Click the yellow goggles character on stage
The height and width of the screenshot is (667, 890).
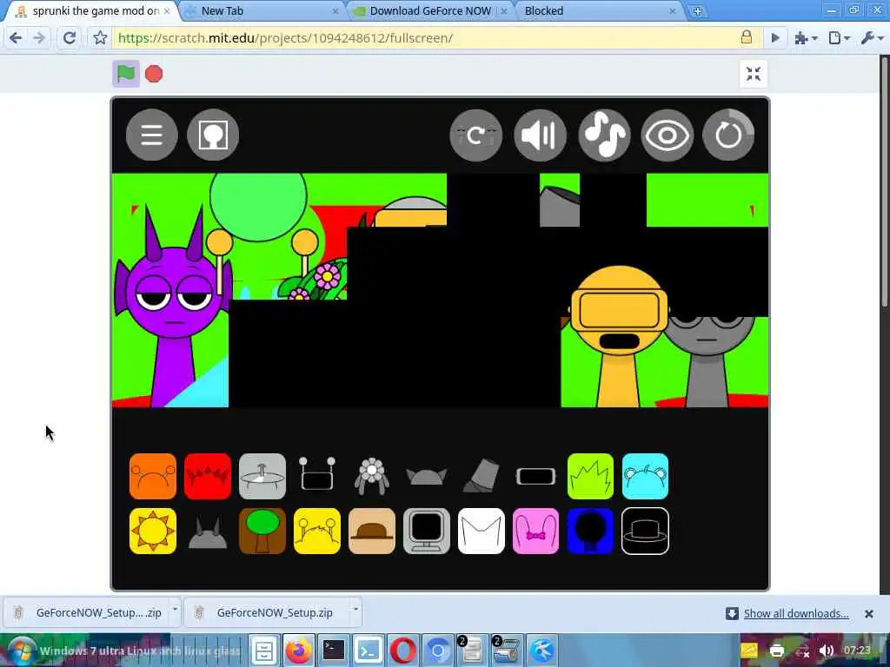click(x=619, y=334)
